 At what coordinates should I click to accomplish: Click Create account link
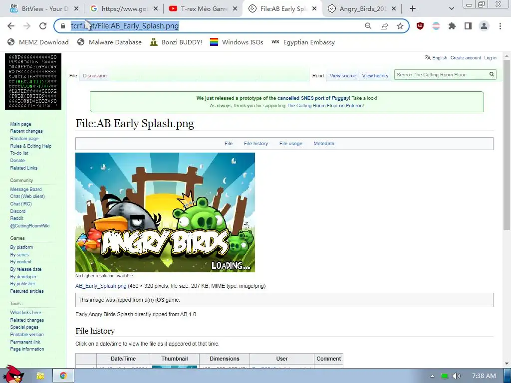click(x=466, y=58)
